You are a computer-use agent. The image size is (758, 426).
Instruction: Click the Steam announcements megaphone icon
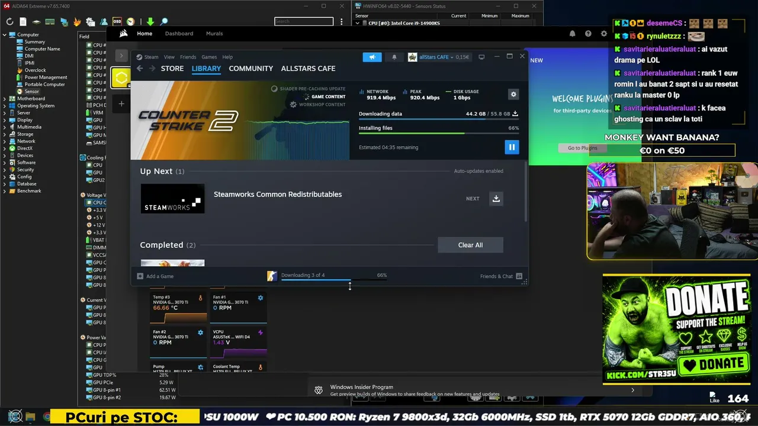click(372, 57)
